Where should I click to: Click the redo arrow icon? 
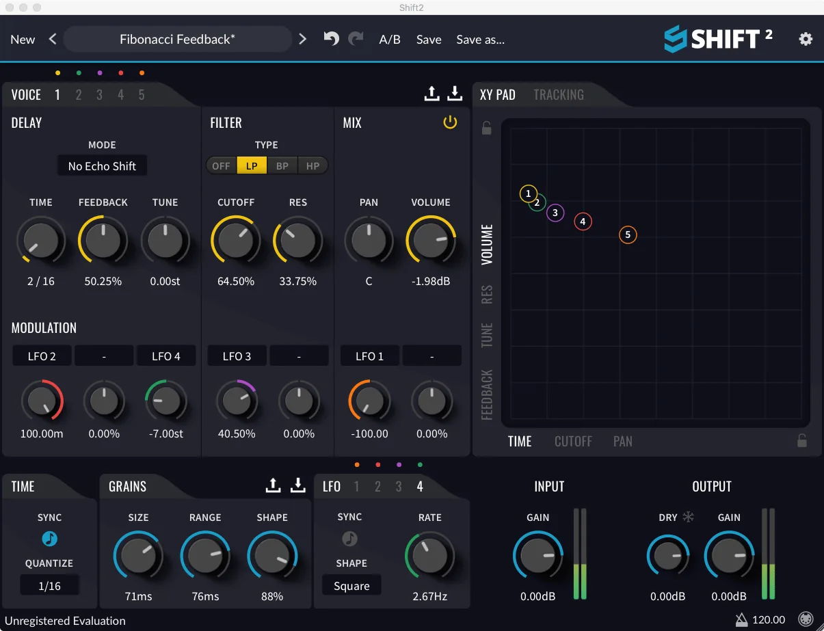(356, 39)
